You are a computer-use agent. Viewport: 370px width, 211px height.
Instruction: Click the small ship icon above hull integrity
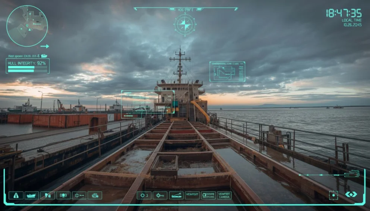[x=44, y=56]
